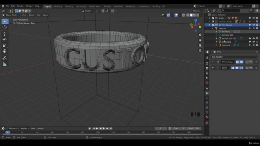Open the timeline Playback dropdown

coord(13,129)
